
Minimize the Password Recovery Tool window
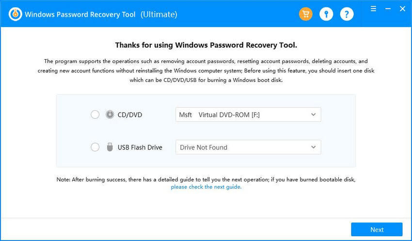pos(388,9)
